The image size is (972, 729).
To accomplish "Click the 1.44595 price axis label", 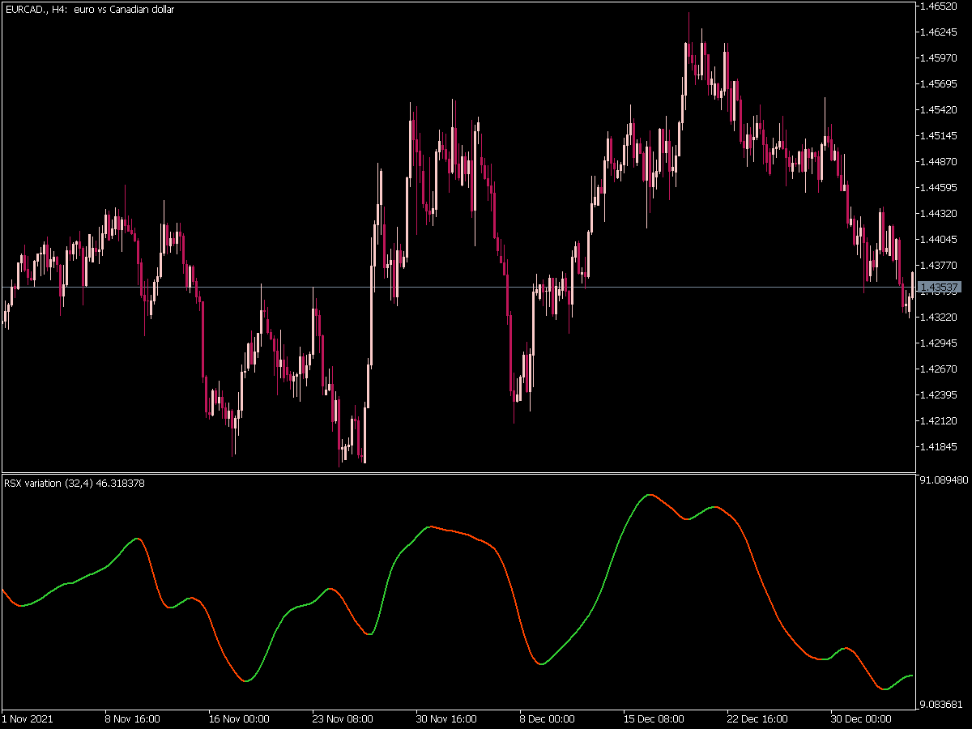I will click(x=940, y=188).
